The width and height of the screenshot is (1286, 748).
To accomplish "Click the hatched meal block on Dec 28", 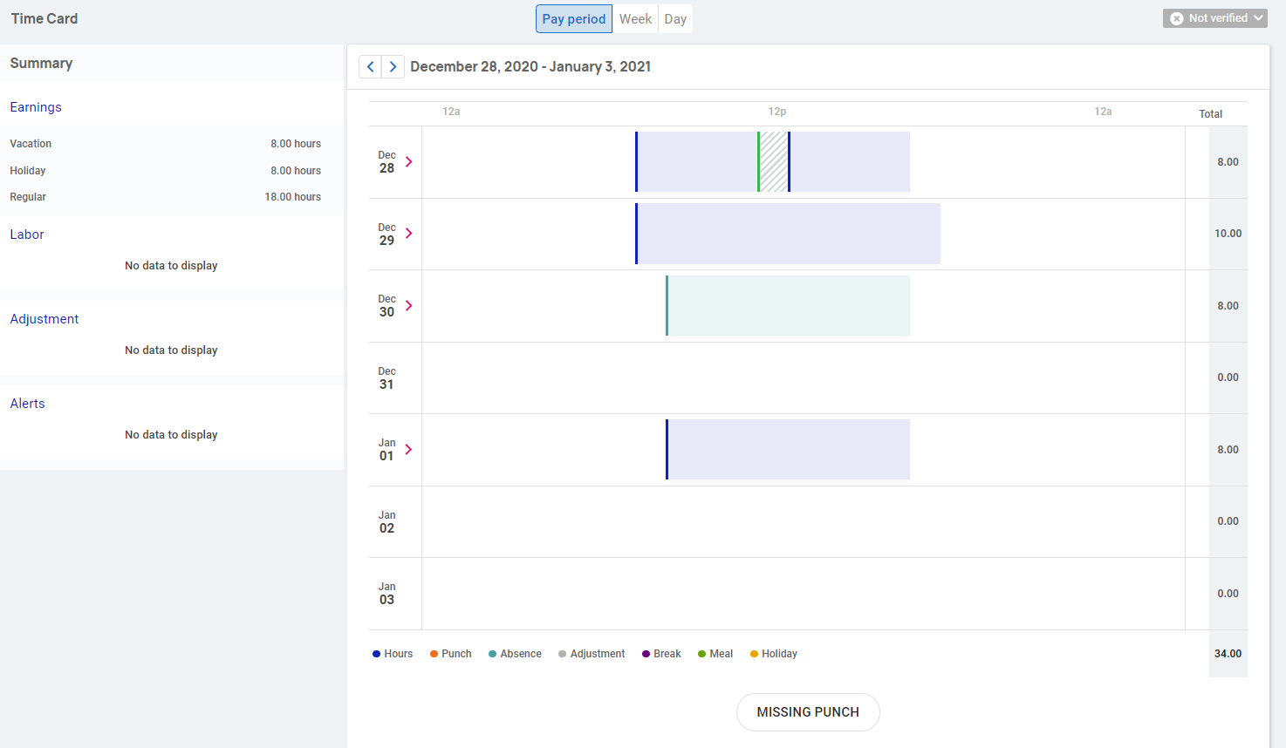I will click(x=774, y=162).
